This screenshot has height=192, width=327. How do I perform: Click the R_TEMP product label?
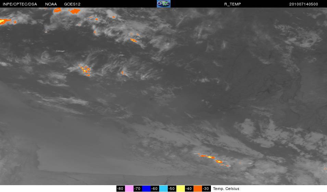(x=232, y=4)
